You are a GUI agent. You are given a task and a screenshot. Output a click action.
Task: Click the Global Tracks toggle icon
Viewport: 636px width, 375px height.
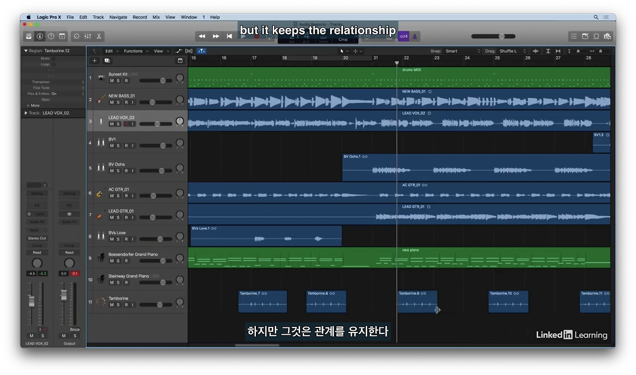point(180,61)
